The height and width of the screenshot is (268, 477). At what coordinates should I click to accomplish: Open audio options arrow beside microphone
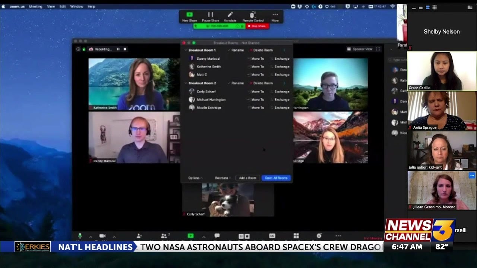90,237
